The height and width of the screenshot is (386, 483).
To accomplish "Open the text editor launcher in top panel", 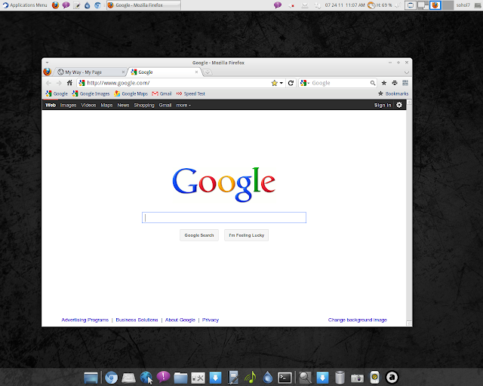I will (77, 5).
